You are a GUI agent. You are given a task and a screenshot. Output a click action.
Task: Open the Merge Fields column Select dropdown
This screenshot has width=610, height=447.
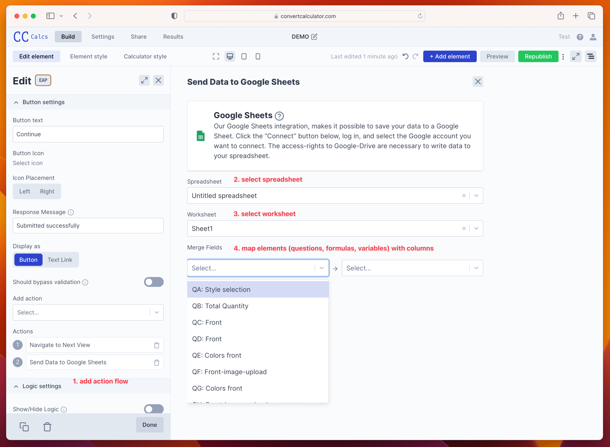tap(413, 268)
